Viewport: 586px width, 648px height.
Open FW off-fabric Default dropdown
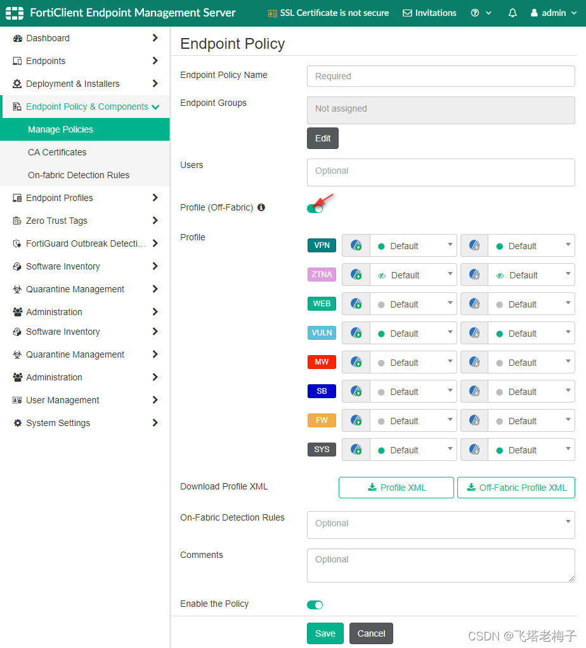click(531, 421)
